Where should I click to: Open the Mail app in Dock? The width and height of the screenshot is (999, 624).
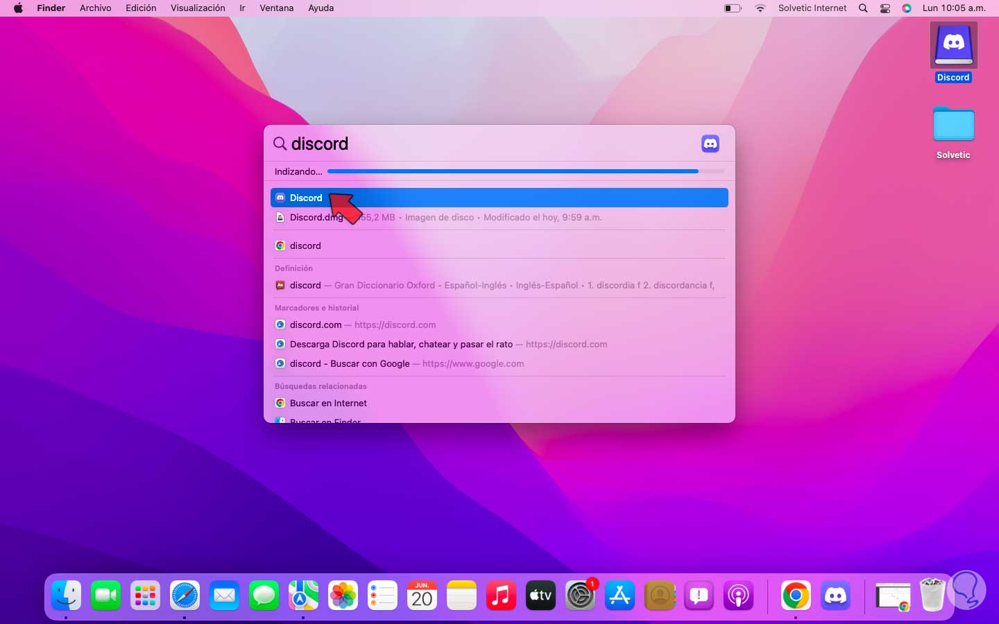pos(225,596)
